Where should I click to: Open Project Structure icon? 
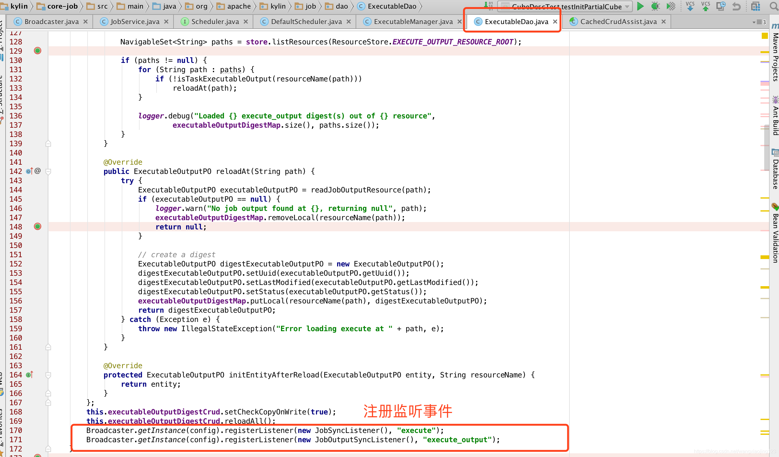coord(756,6)
